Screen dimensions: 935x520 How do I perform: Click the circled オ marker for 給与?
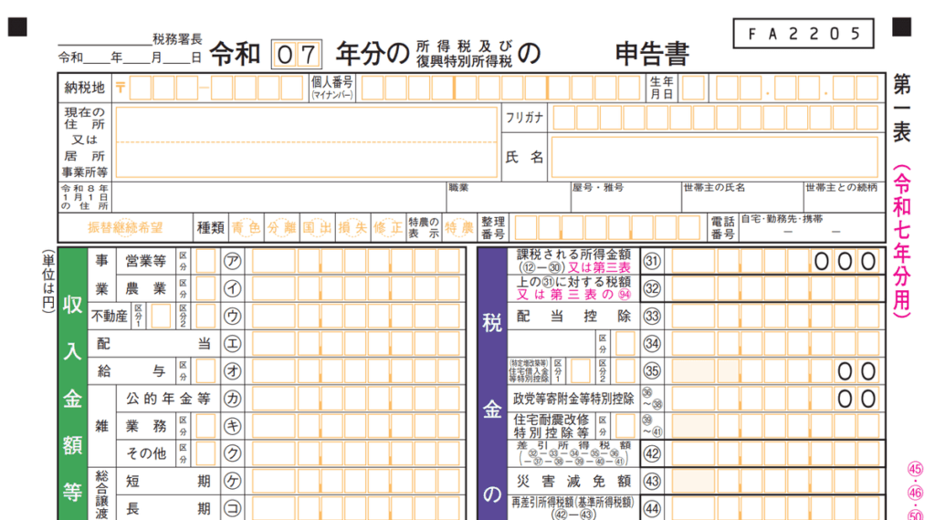[233, 371]
